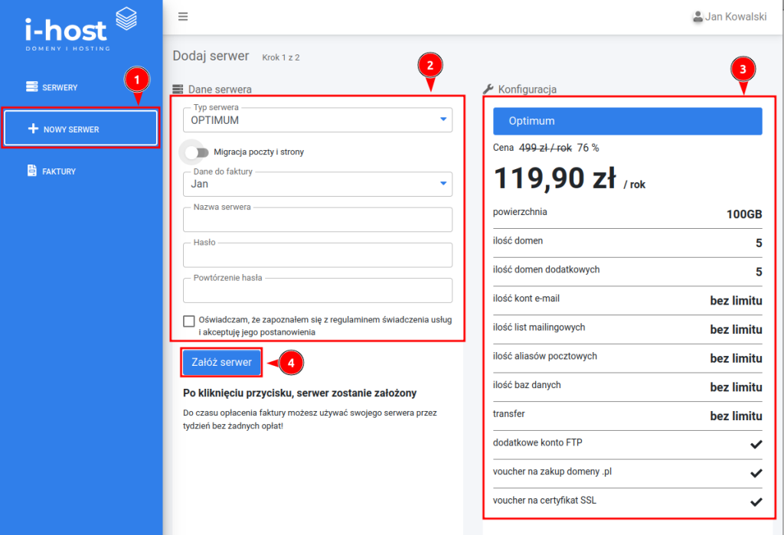Click the user avatar icon
Image resolution: width=784 pixels, height=535 pixels.
tap(697, 17)
